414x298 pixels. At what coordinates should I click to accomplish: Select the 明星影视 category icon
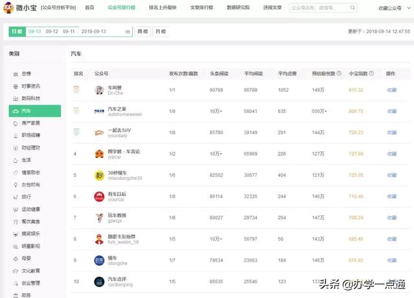click(x=16, y=246)
